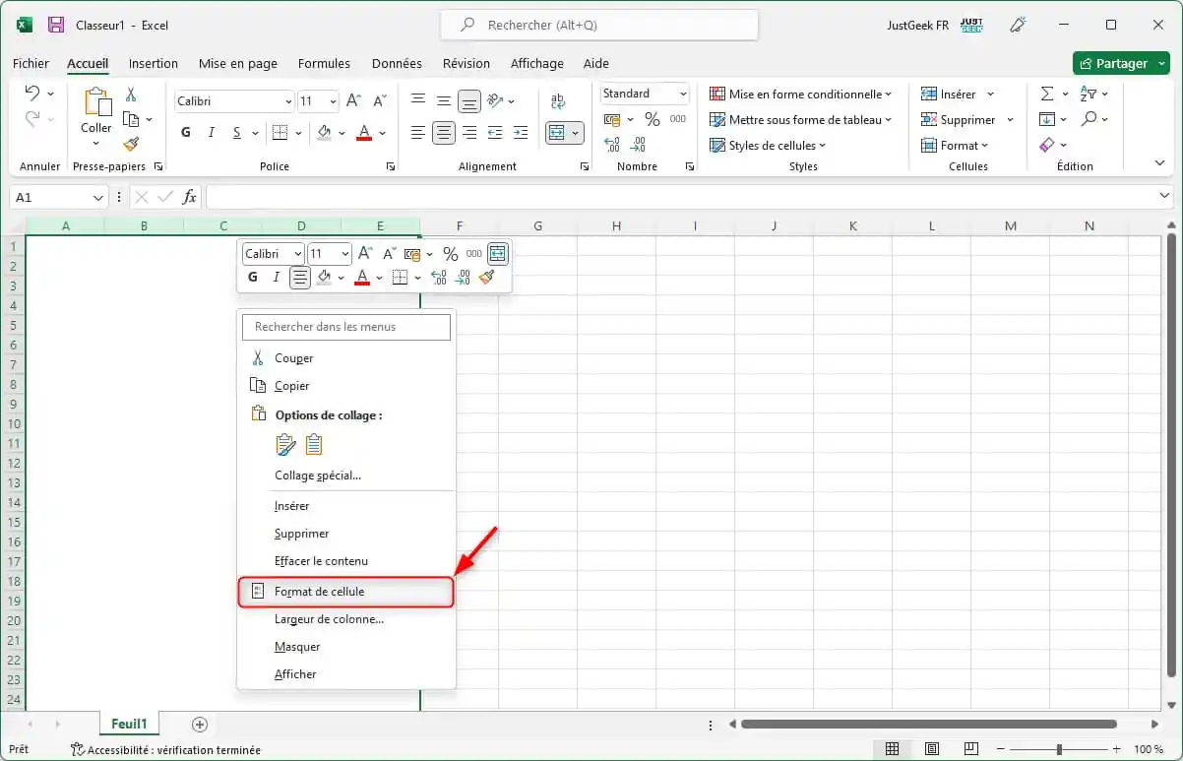Expand the formula bar chevron
This screenshot has width=1183, height=761.
click(1165, 197)
